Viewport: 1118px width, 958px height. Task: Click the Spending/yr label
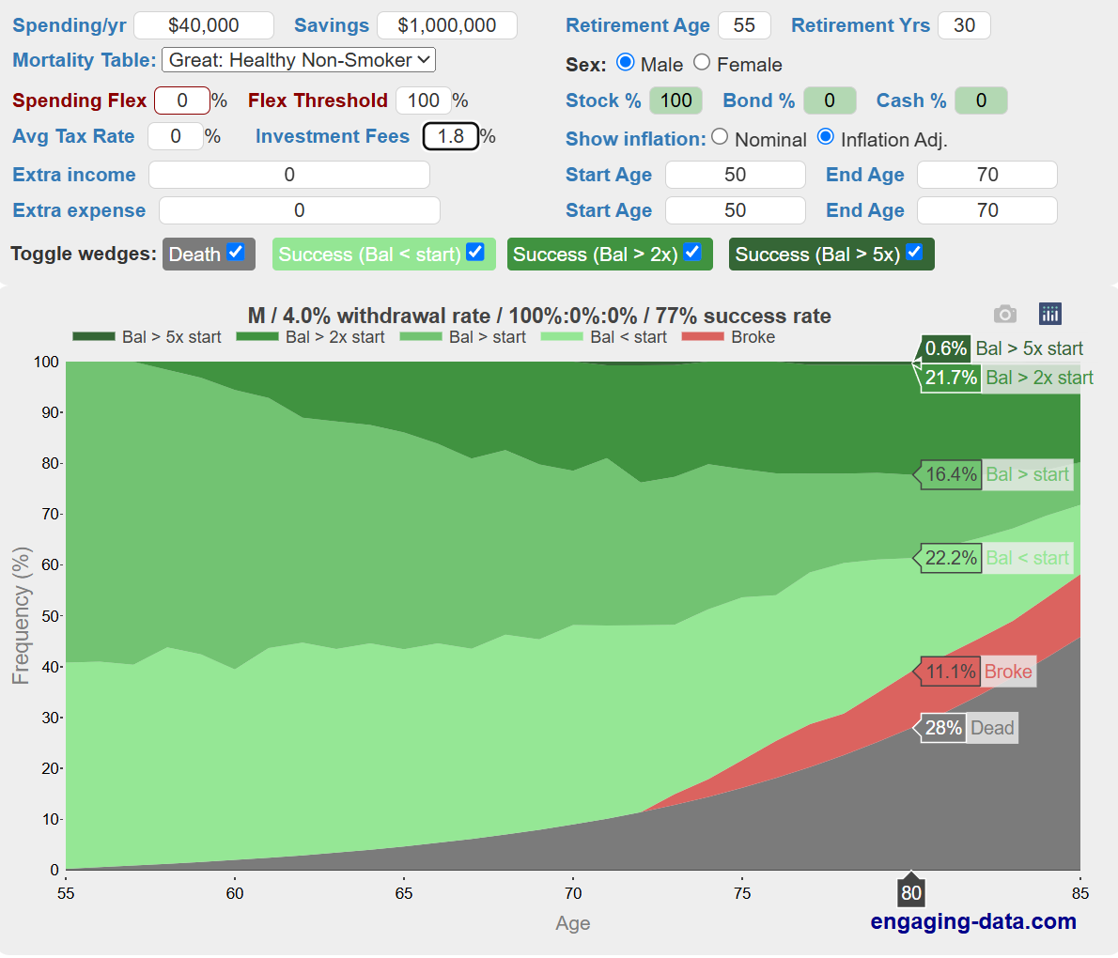[x=70, y=25]
